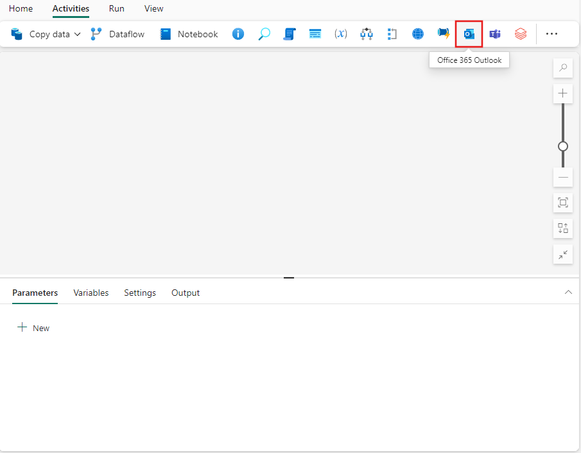
Task: Insert a Teams activity
Action: pos(495,33)
